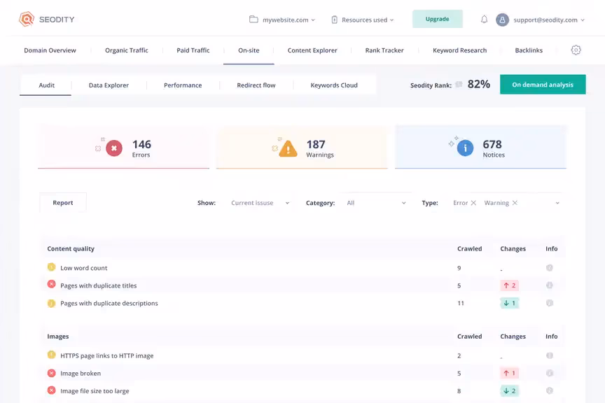Open HTTPS page links to HTTP image issue
Viewport: 605px width, 403px height.
tap(107, 355)
